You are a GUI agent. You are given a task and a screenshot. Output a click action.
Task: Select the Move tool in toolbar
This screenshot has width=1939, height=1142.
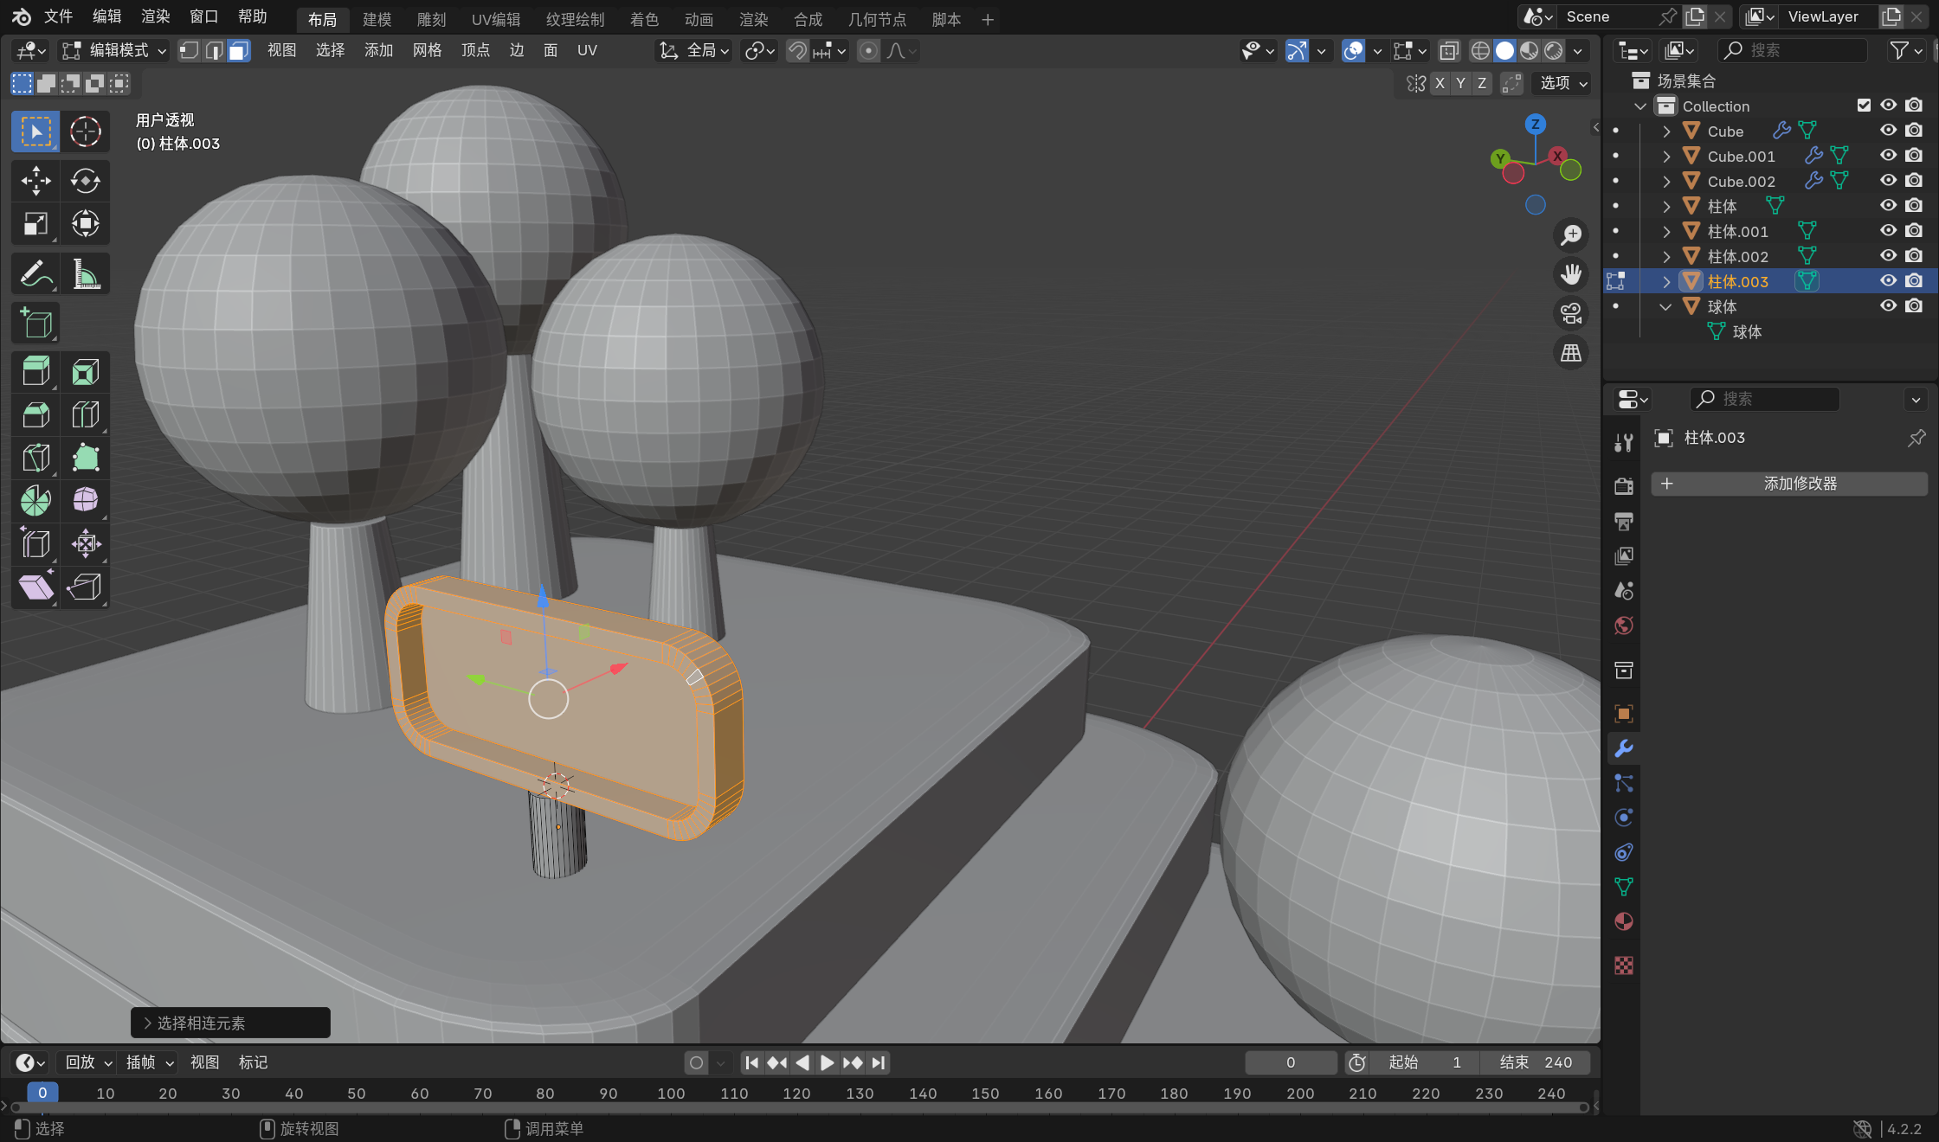pos(35,181)
